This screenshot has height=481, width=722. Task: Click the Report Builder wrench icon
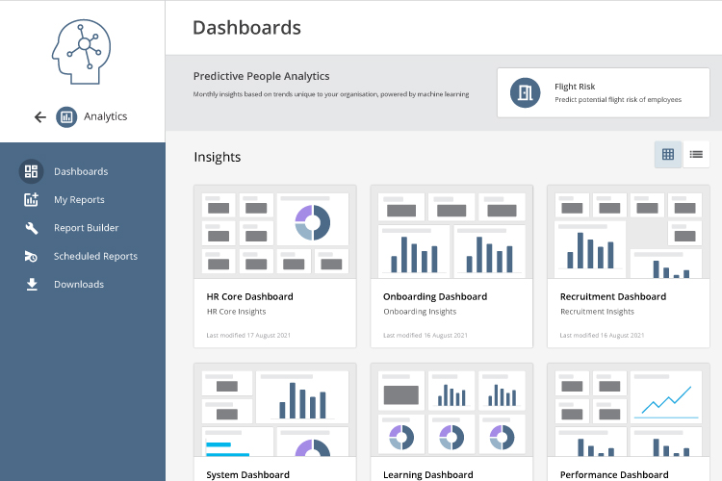(x=32, y=228)
